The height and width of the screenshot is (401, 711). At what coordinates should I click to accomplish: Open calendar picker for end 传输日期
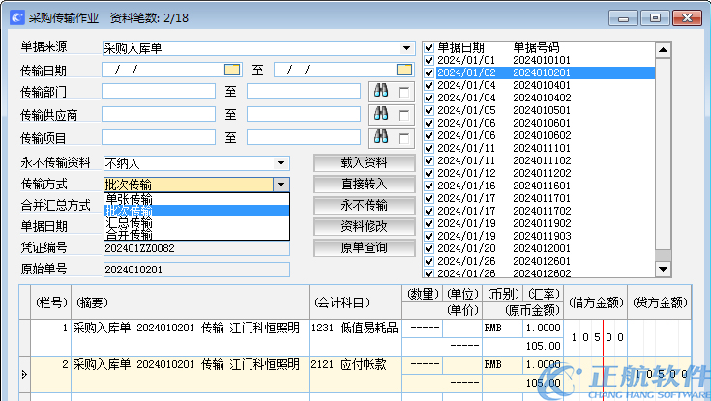pos(403,70)
